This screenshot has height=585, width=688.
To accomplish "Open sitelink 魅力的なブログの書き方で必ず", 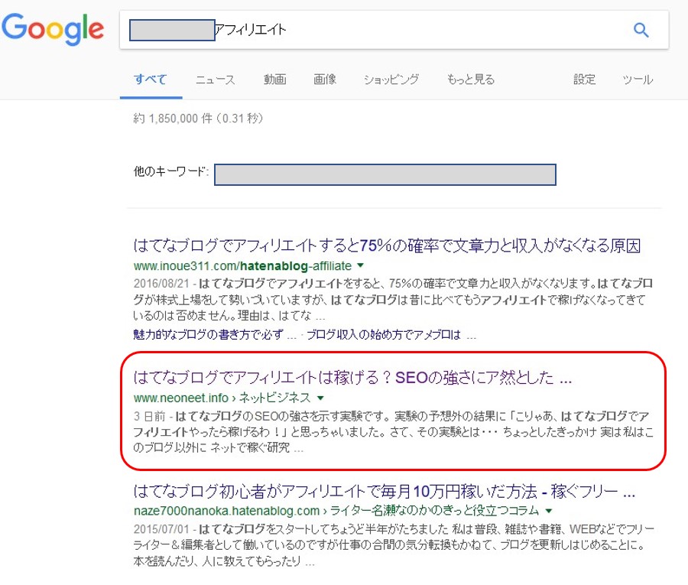I will pyautogui.click(x=215, y=335).
